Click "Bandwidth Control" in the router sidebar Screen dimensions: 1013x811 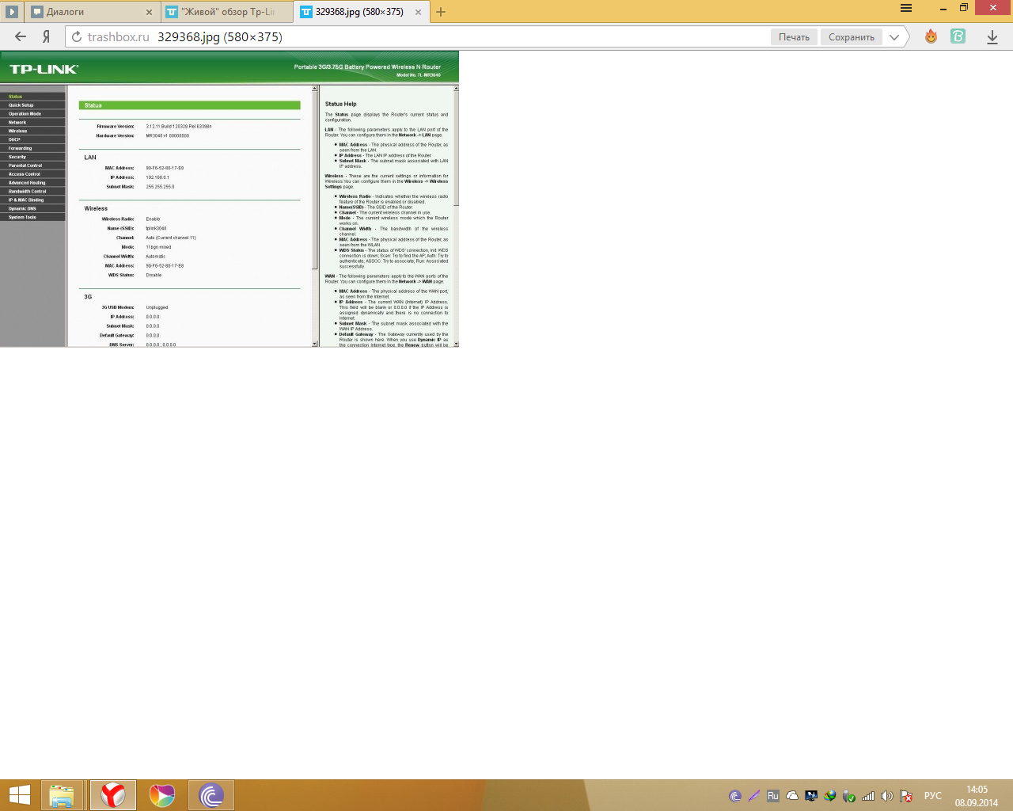point(28,192)
